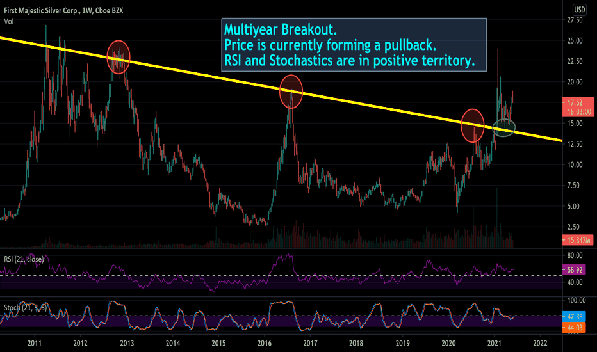Select the USD currency button
Image resolution: width=597 pixels, height=352 pixels.
coord(580,10)
